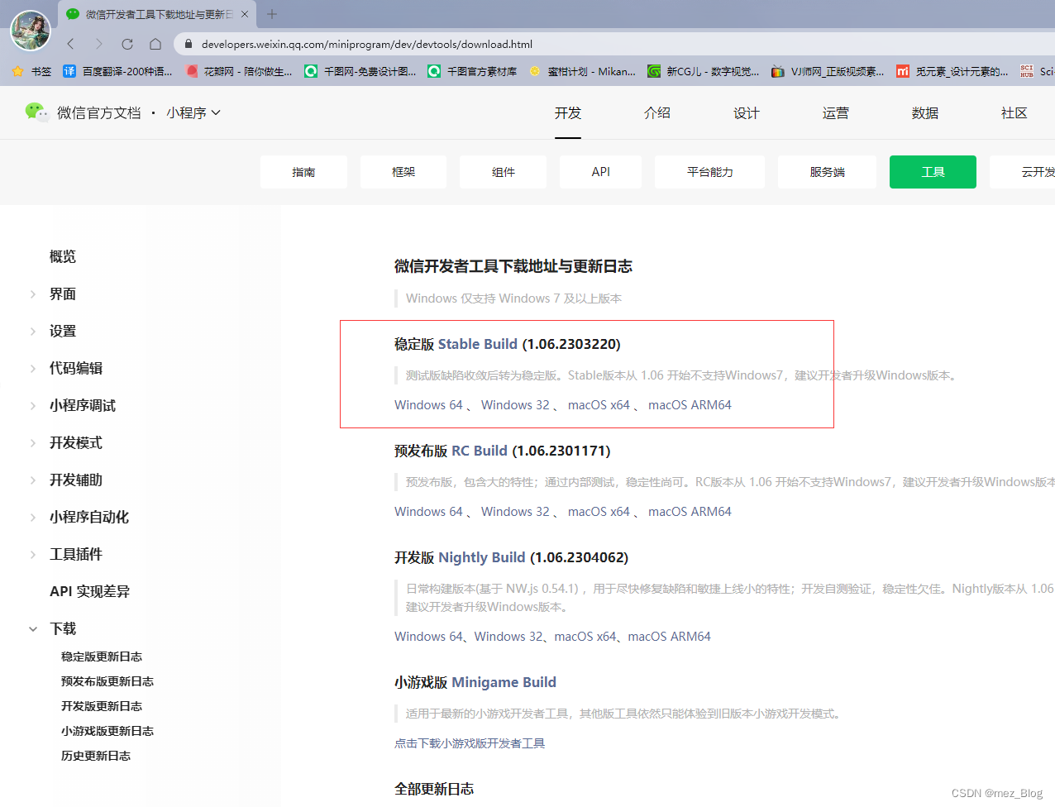The width and height of the screenshot is (1055, 807).
Task: Click the address bar URL
Action: pyautogui.click(x=367, y=44)
